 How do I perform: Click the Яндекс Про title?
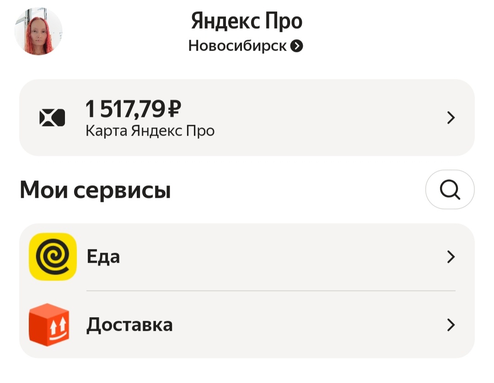[x=247, y=21]
